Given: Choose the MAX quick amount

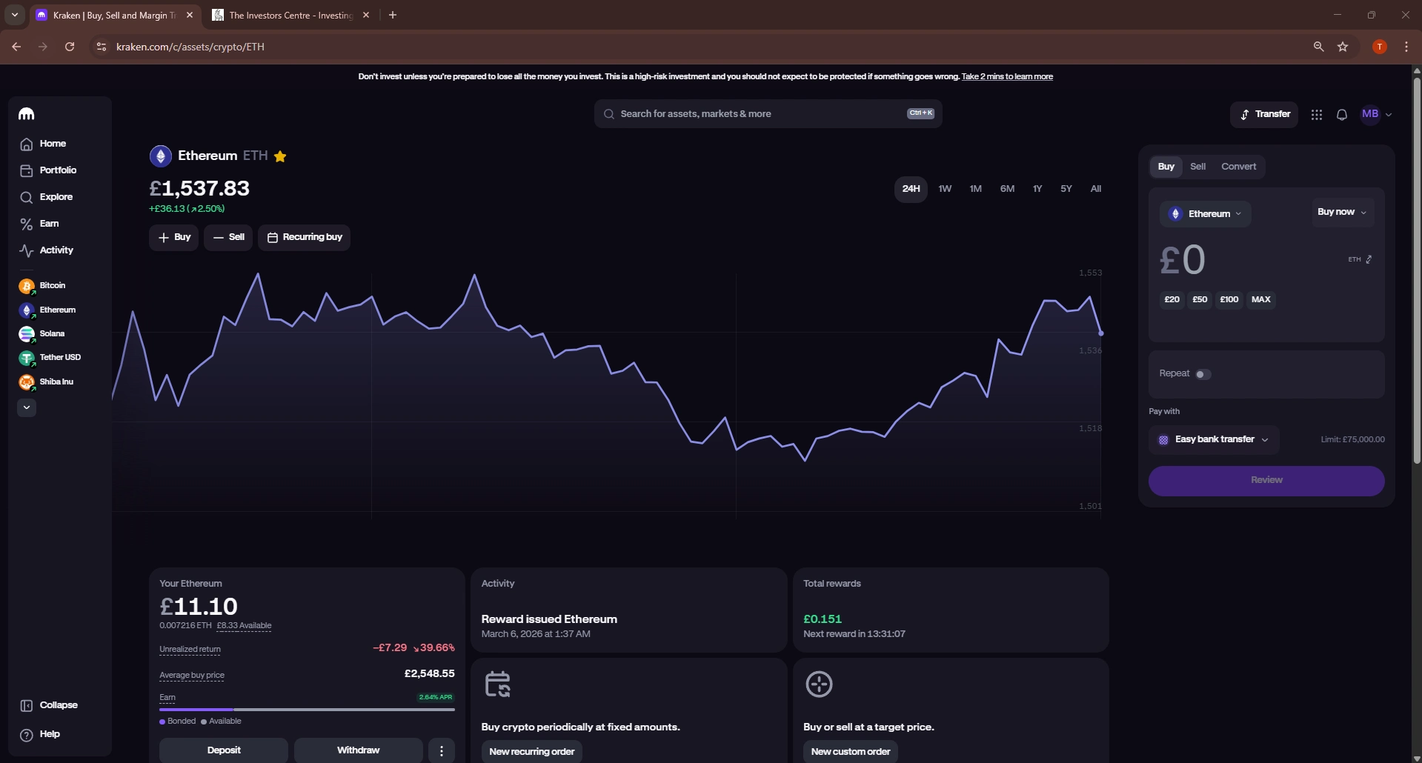Looking at the screenshot, I should click(1260, 300).
